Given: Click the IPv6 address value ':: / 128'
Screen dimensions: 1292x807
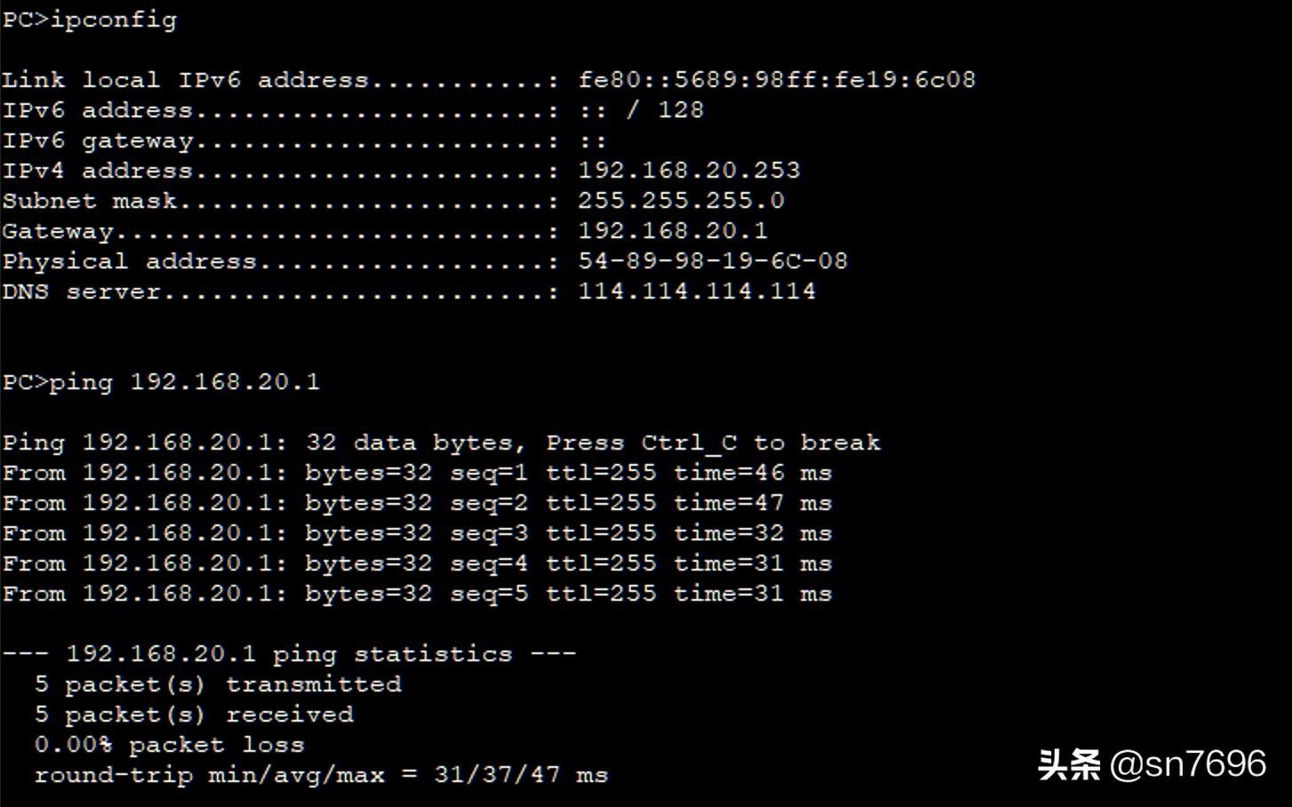Looking at the screenshot, I should coord(641,110).
